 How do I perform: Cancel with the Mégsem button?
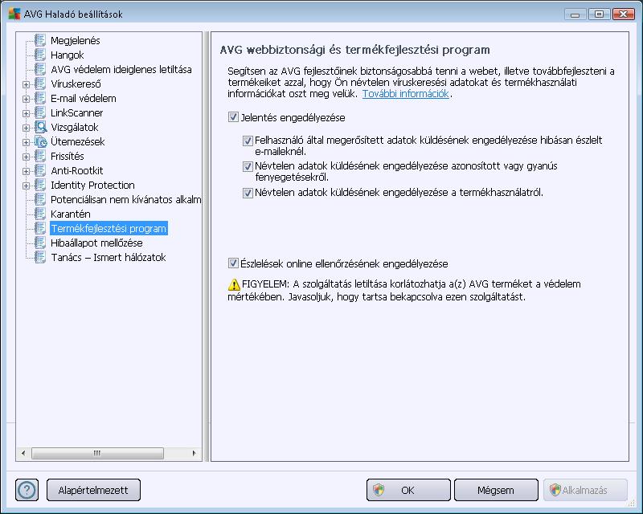click(496, 490)
